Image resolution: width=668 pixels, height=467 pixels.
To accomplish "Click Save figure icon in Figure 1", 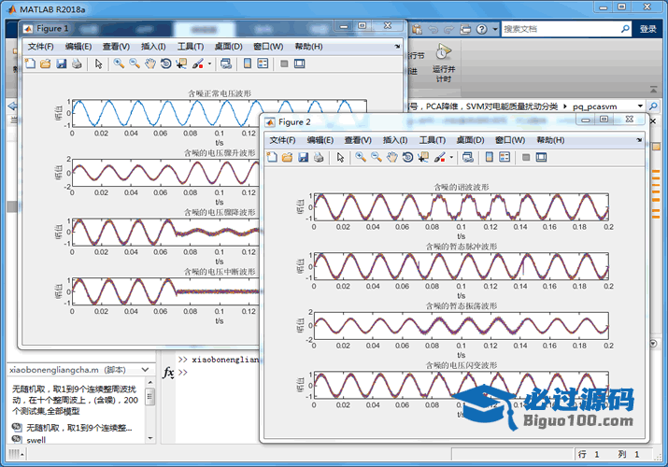I will coord(61,64).
